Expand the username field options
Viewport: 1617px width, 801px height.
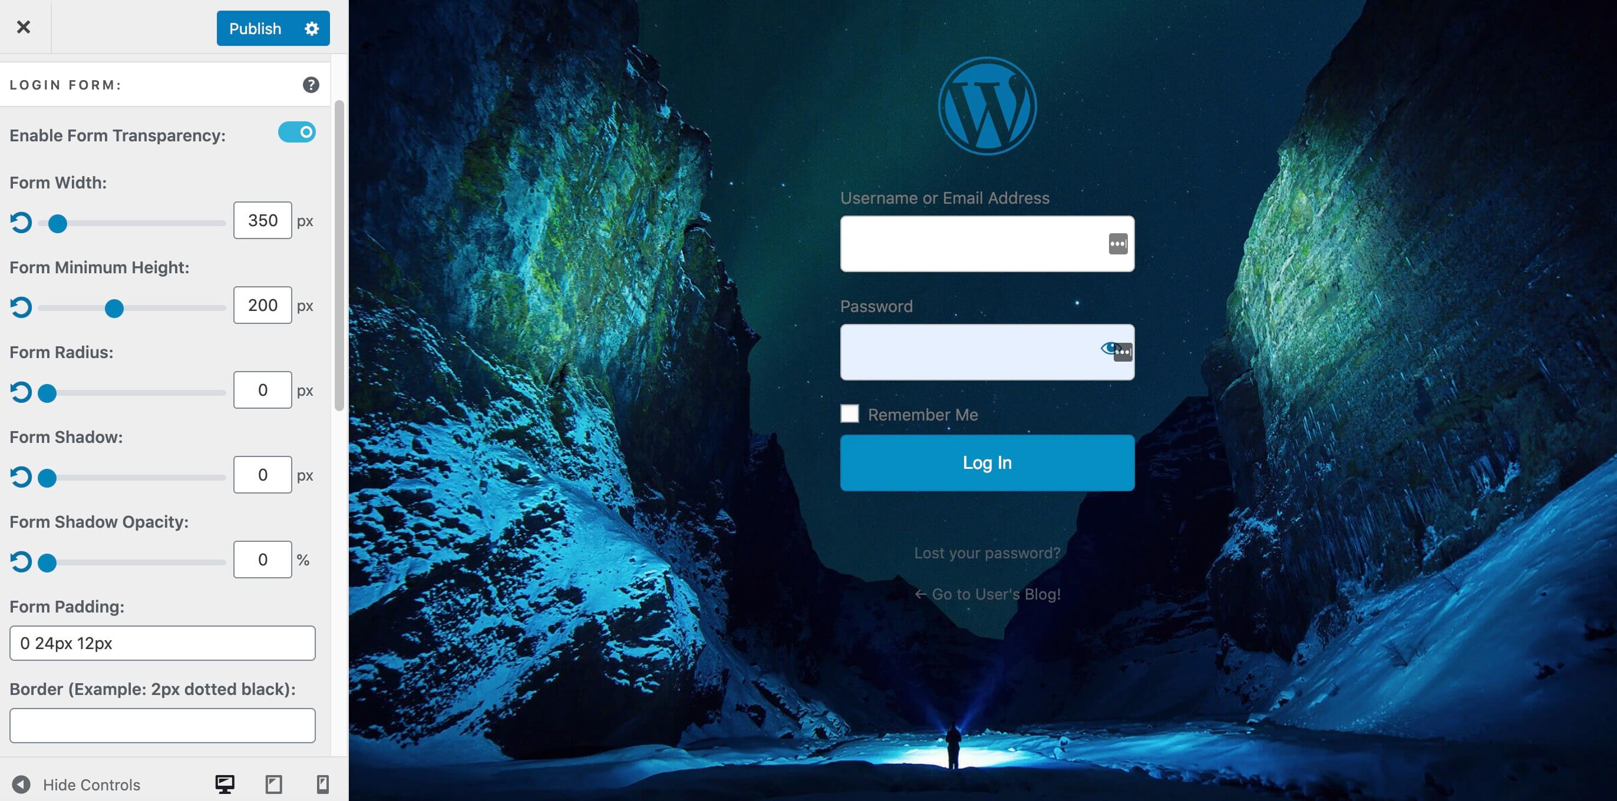point(1117,244)
